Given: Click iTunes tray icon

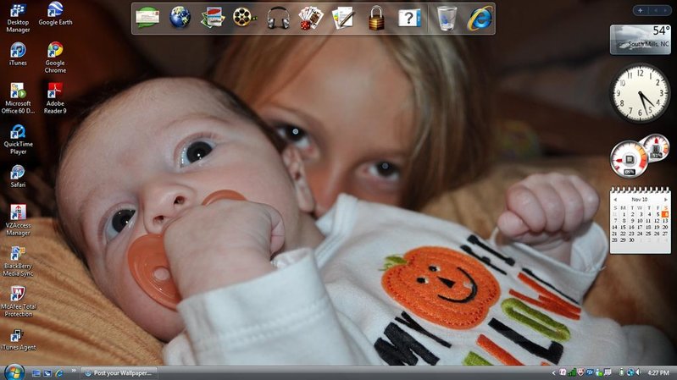Looking at the screenshot, I should [562, 372].
